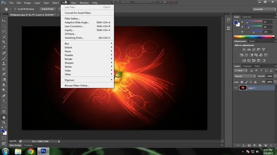Viewport: 277px width, 155px height.
Task: Select the Hand tool in toolbox
Action: tap(4, 118)
